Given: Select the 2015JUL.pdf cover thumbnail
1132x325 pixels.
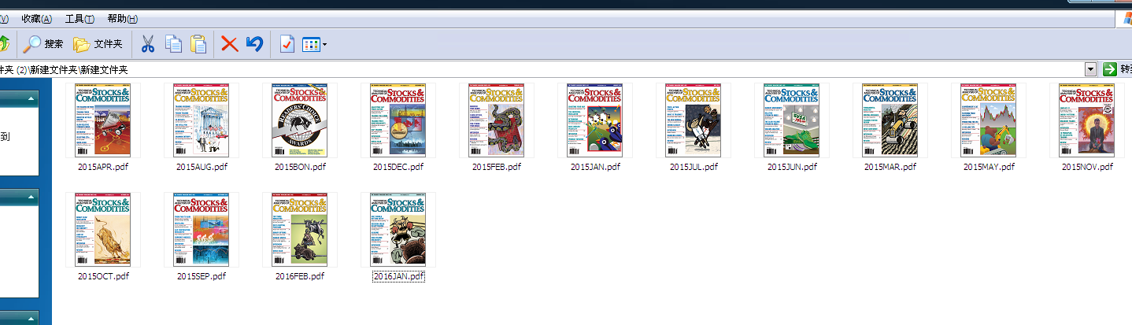Looking at the screenshot, I should [694, 120].
